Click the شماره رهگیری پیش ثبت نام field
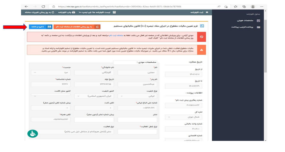Image resolution: width=285 pixels, height=152 pixels. pos(183,105)
